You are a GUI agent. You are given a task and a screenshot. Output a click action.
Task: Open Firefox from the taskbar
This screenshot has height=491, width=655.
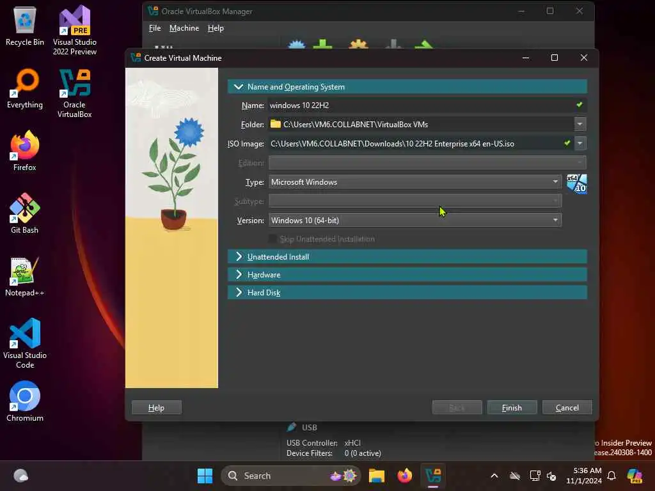click(404, 476)
